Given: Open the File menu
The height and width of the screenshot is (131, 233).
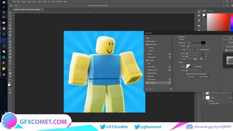Looking at the screenshot, I should (x=14, y=1).
